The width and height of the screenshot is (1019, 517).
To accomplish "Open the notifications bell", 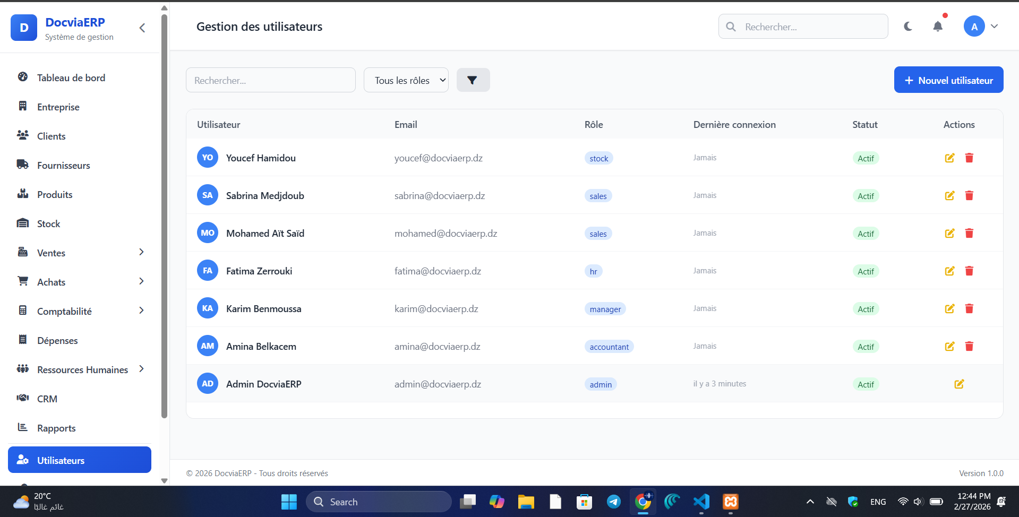I will (938, 27).
